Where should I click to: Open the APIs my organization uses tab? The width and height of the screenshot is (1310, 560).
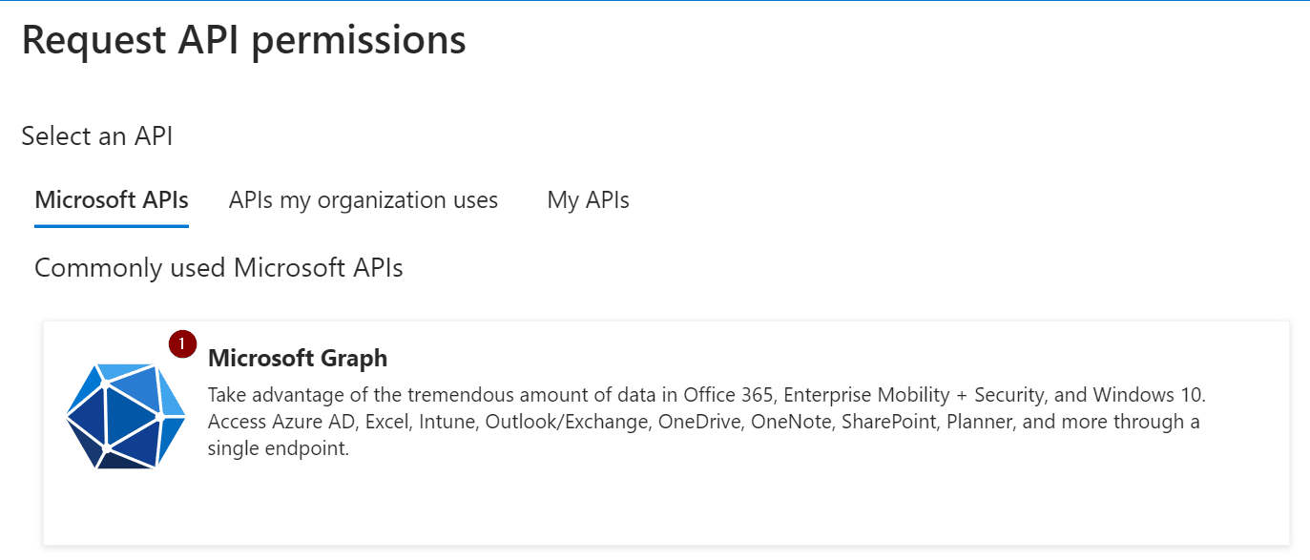point(363,200)
